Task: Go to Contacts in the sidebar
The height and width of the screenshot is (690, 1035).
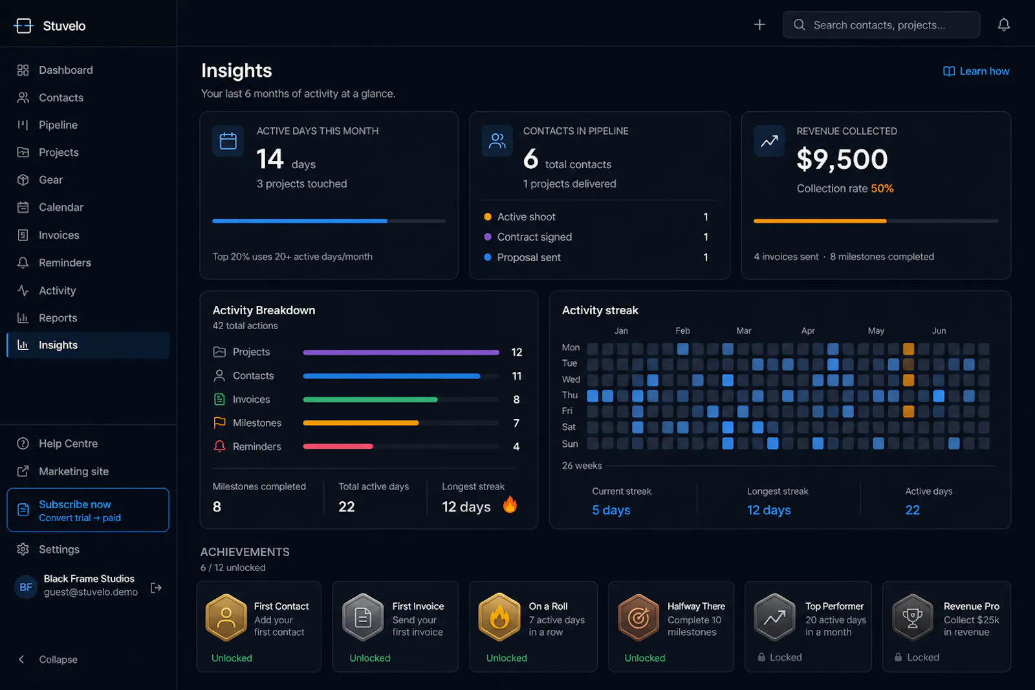Action: point(88,98)
